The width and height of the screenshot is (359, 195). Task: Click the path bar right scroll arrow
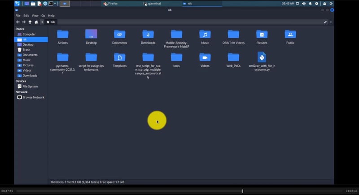tap(331, 22)
